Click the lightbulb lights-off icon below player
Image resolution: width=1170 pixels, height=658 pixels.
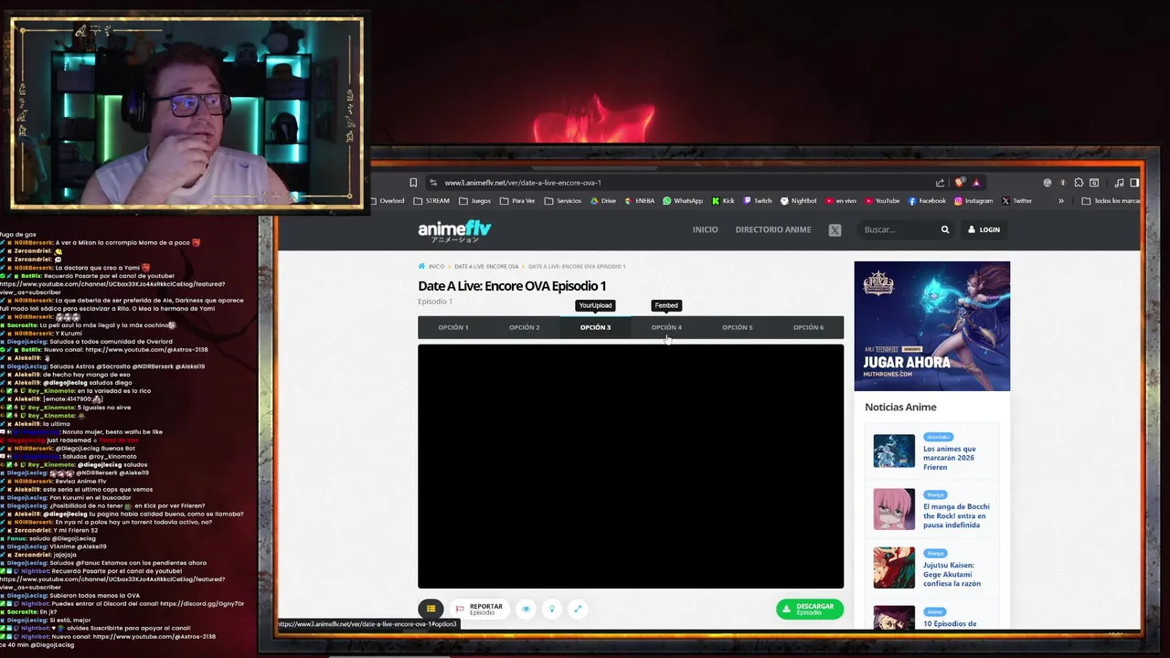(551, 609)
